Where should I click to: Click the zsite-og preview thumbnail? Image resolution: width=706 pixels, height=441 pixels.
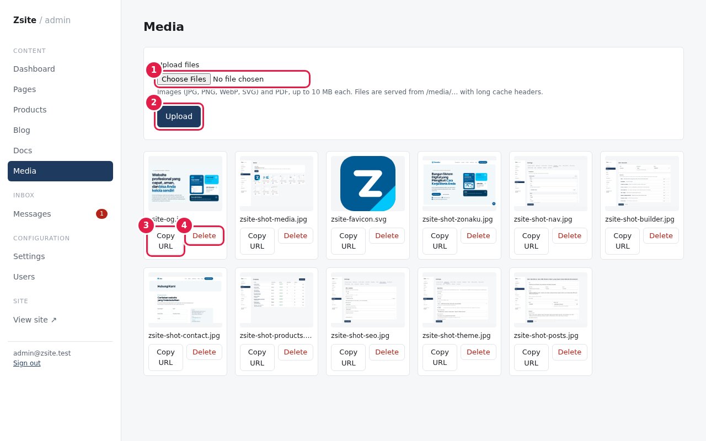tap(185, 184)
